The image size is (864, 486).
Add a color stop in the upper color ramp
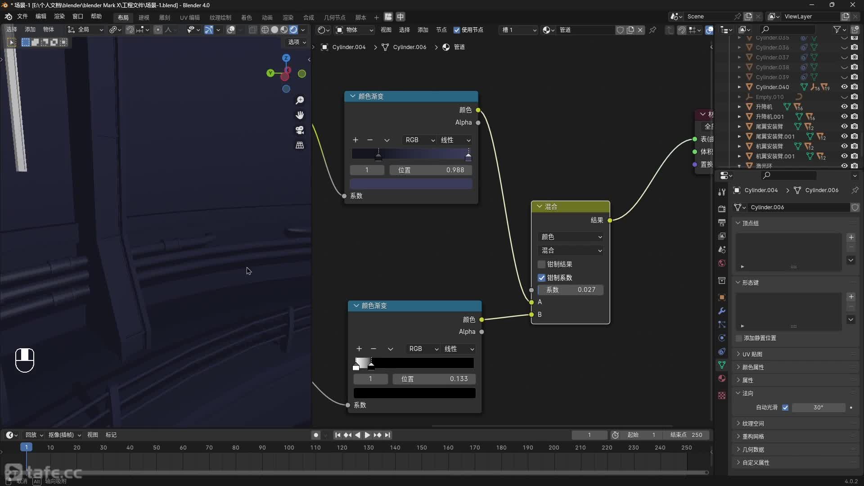pyautogui.click(x=355, y=140)
